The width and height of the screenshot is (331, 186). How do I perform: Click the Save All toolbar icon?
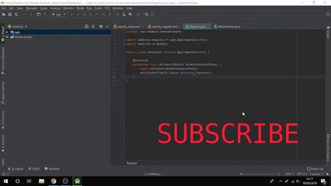[10, 14]
